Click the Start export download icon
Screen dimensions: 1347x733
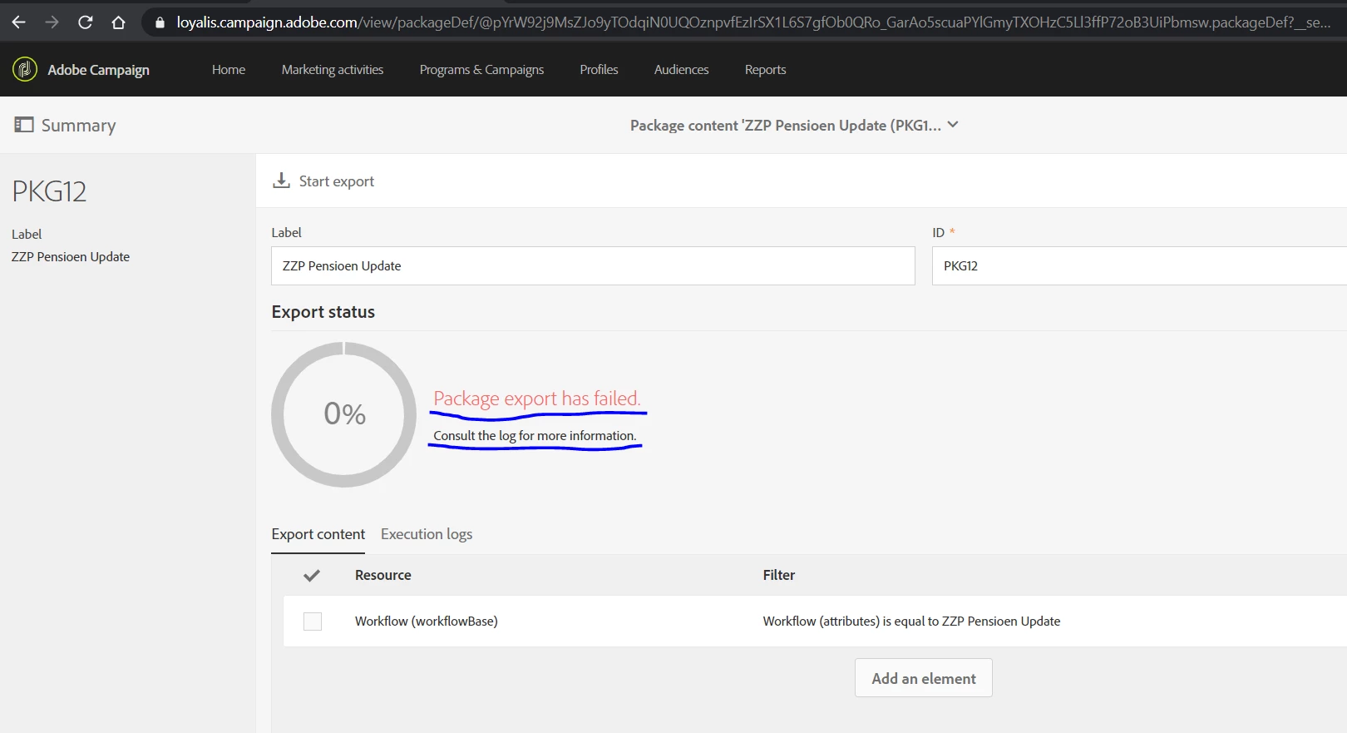point(282,181)
